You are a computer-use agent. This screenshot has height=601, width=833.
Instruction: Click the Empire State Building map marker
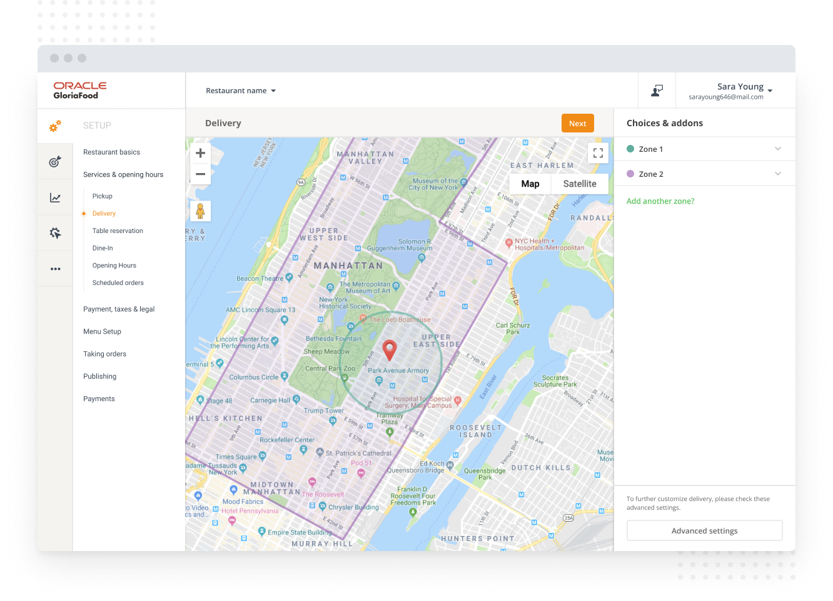pos(262,531)
